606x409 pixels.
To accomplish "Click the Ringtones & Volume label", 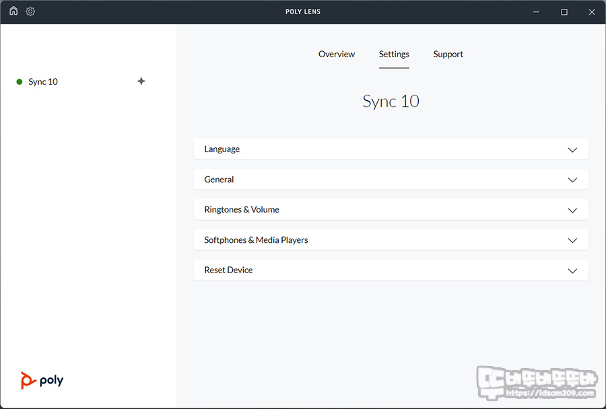I will 242,209.
